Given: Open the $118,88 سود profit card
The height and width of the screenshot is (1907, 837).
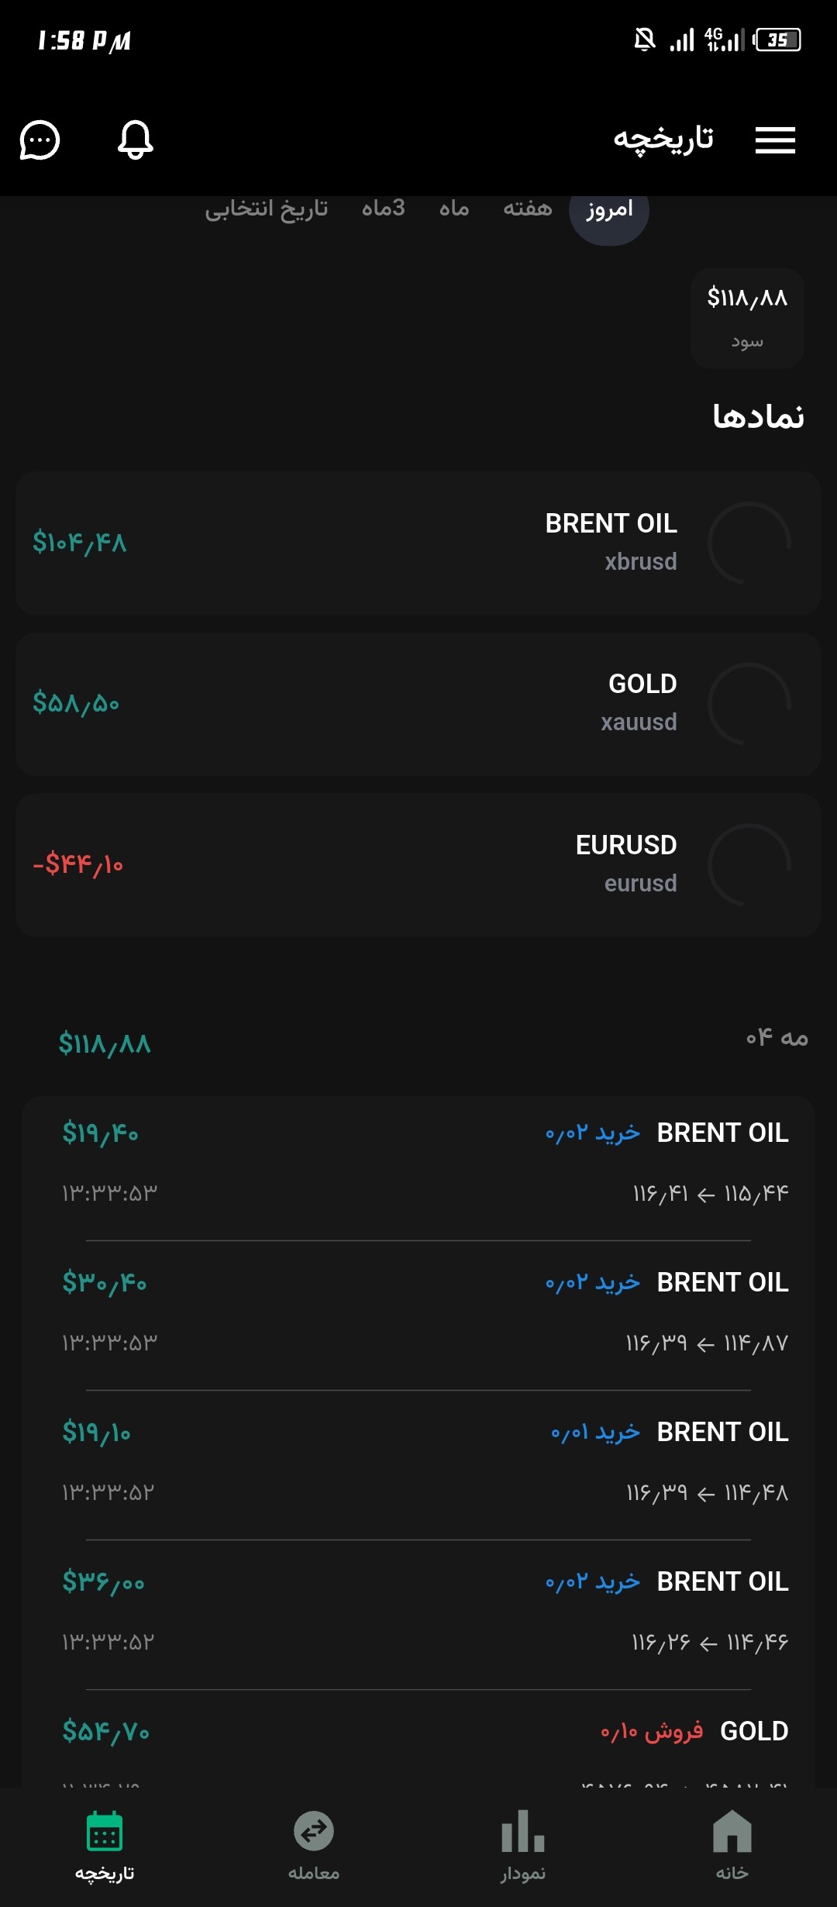Looking at the screenshot, I should pos(747,318).
